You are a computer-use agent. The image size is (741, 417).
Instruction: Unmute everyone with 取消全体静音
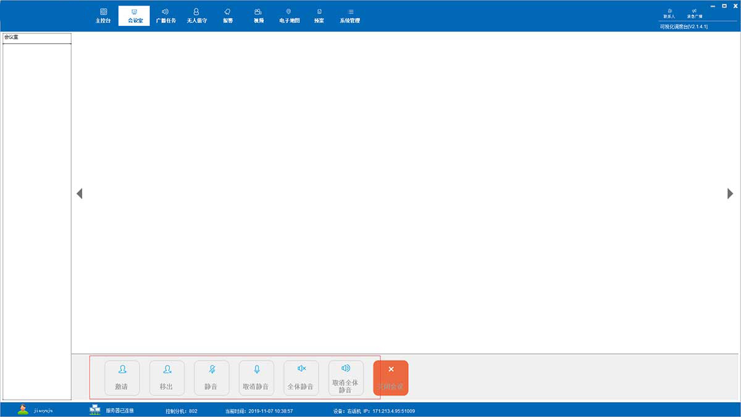pyautogui.click(x=346, y=377)
